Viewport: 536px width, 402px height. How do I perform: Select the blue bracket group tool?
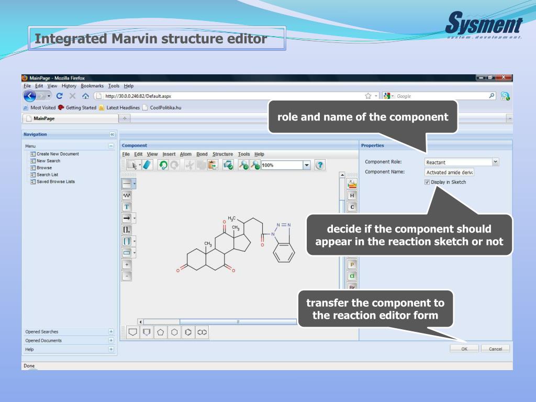pyautogui.click(x=127, y=241)
